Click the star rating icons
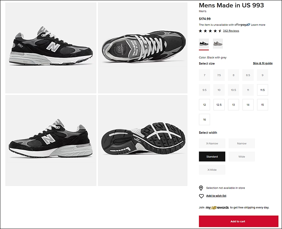Viewport: 282px width, 229px height. tap(210, 31)
